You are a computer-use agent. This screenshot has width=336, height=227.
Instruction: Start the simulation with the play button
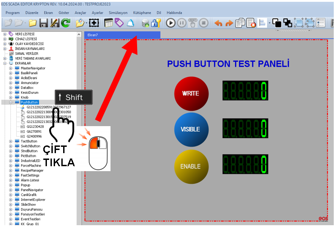point(170,23)
